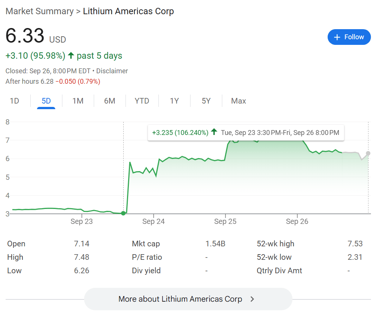This screenshot has height=314, width=390.
Task: Switch to the 6M chart range
Action: tap(110, 101)
